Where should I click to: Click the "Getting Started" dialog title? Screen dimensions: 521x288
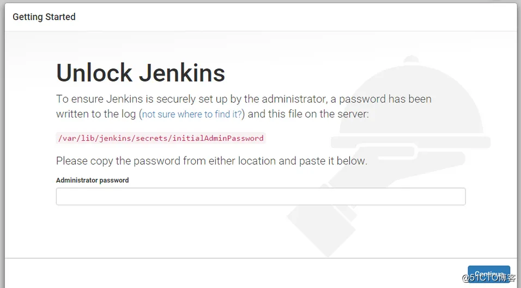coord(44,17)
